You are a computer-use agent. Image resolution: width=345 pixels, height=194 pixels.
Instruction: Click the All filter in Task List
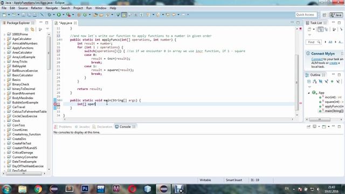330,42
